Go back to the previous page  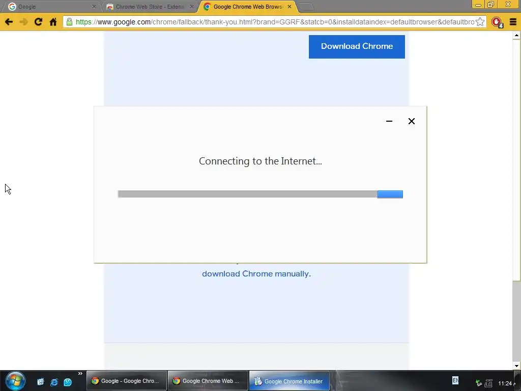click(x=9, y=22)
